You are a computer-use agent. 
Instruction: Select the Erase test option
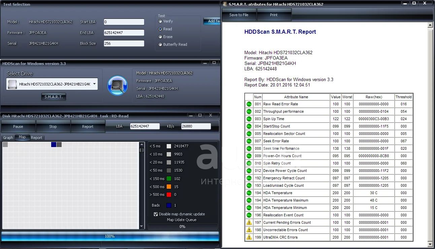click(x=160, y=37)
